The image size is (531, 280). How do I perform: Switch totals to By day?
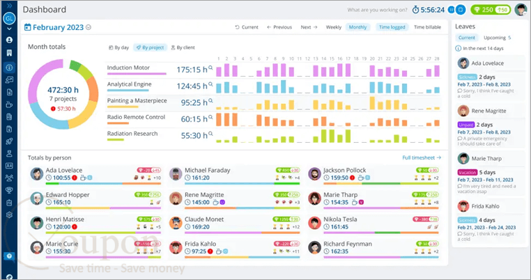118,47
